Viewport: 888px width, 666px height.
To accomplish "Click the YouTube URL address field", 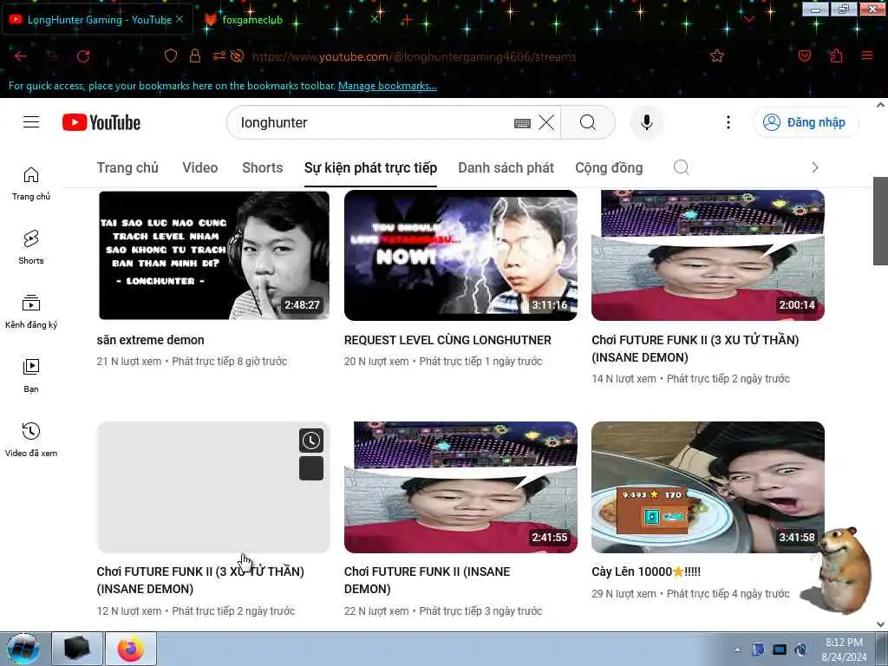I will (x=414, y=56).
